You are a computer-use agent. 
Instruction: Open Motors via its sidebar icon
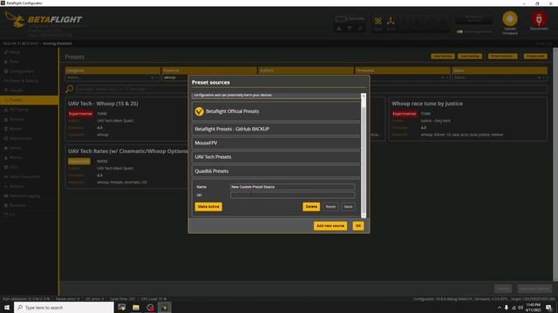coord(6,157)
